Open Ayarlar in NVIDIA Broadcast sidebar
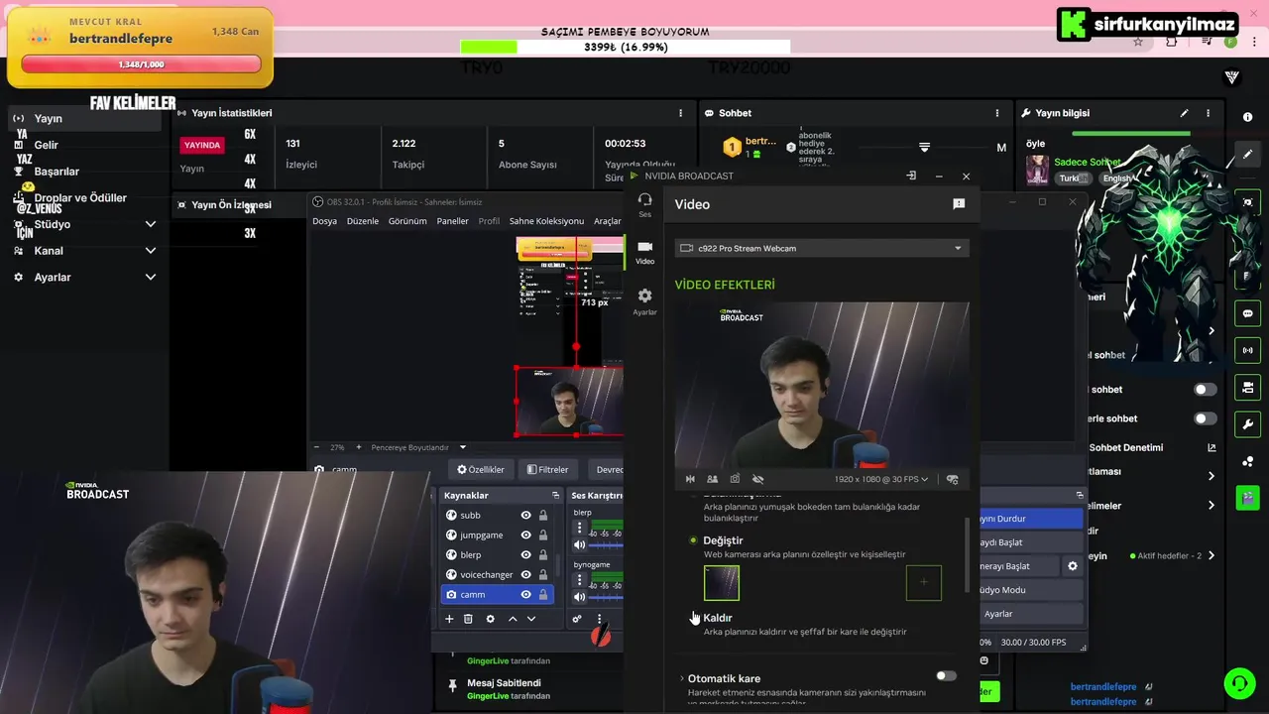The width and height of the screenshot is (1269, 714). pos(644,301)
